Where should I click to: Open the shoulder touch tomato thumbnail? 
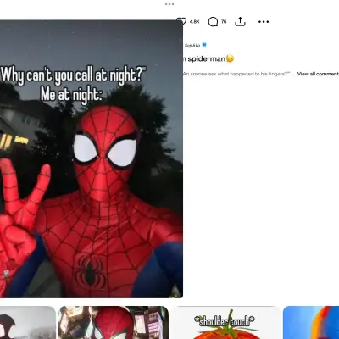225,323
